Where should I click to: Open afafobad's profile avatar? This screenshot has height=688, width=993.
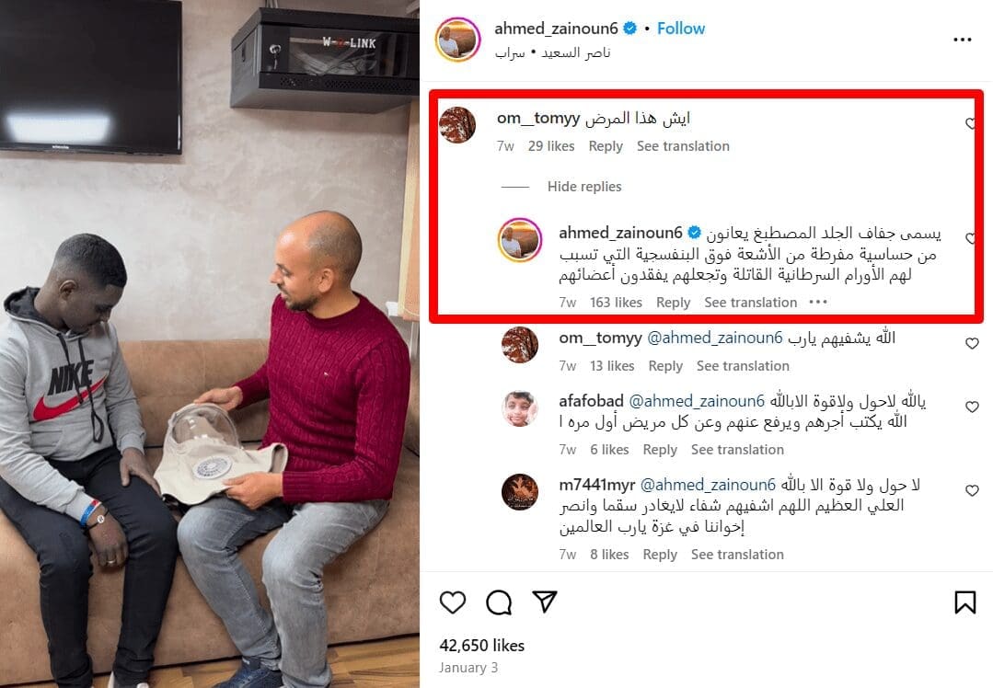pos(520,408)
